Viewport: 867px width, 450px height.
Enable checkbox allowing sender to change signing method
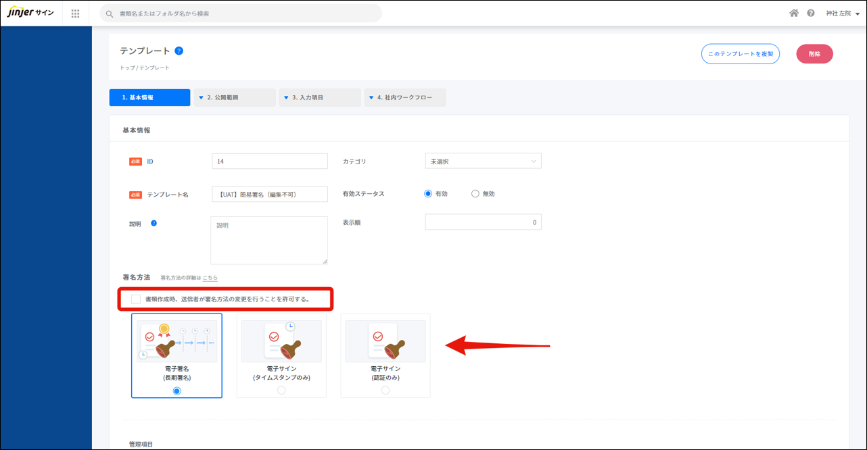(136, 299)
